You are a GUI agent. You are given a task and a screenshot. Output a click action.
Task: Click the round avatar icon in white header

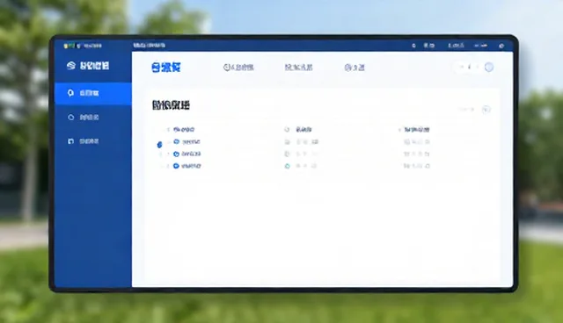pyautogui.click(x=489, y=67)
